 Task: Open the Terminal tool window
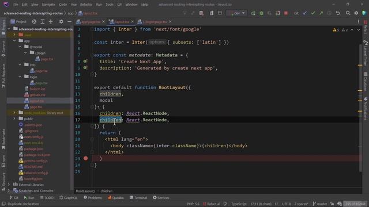pos(138,198)
